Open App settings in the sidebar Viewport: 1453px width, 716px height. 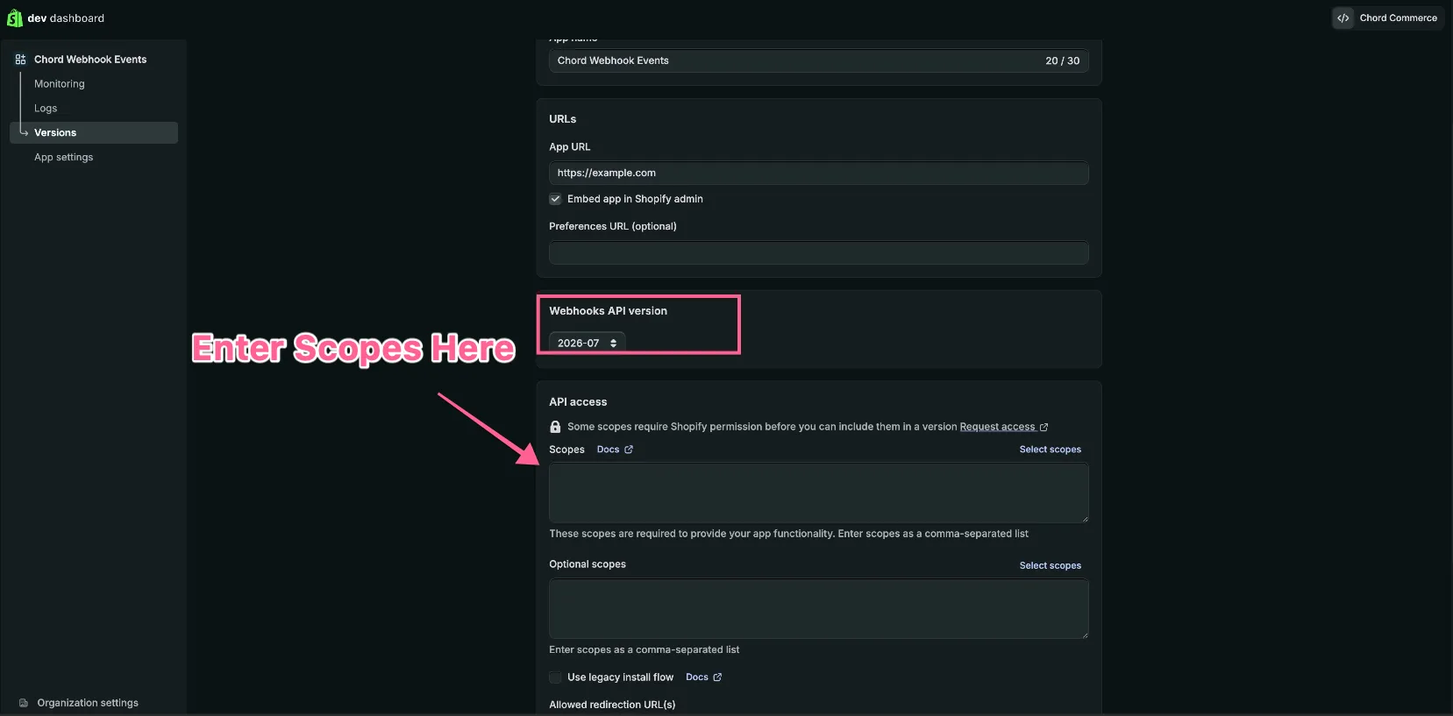click(63, 158)
